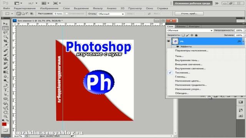Select the Gradient tool
Screen dimensions: 246x138
pyautogui.click(x=5, y=72)
